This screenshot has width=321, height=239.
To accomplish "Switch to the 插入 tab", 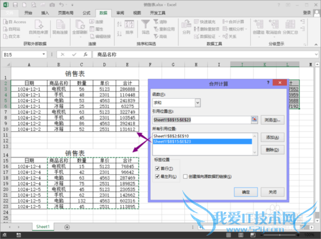I will (45, 13).
